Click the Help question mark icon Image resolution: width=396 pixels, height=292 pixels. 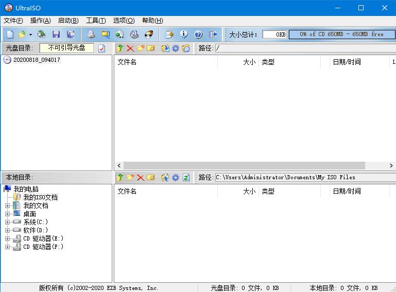click(198, 35)
